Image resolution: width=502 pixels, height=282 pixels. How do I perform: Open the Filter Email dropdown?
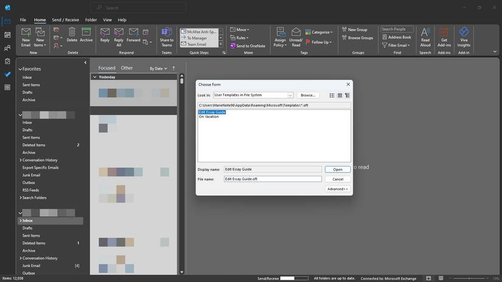396,46
